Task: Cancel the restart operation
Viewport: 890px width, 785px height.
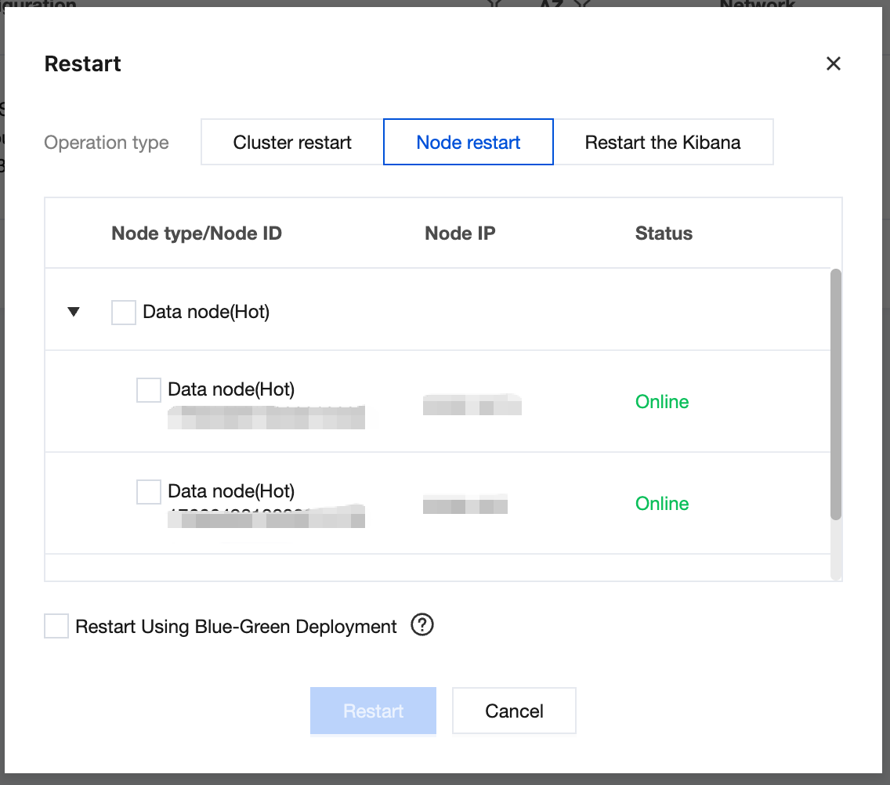Action: [514, 711]
